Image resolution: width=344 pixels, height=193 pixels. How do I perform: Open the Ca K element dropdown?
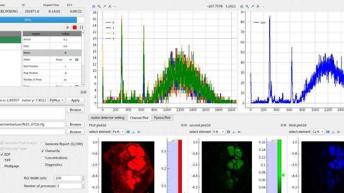pyautogui.click(x=318, y=132)
